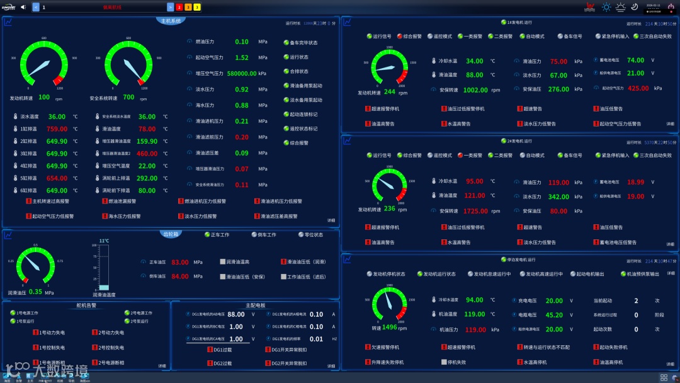Open trend chart icon of 齿轮箱 panel
This screenshot has width=680, height=383.
click(x=8, y=235)
